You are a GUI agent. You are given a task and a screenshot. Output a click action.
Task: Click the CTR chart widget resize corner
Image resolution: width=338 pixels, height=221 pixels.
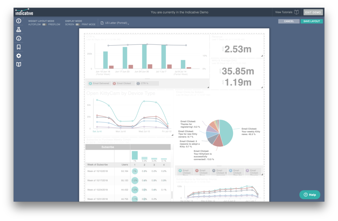pyautogui.click(x=208, y=87)
